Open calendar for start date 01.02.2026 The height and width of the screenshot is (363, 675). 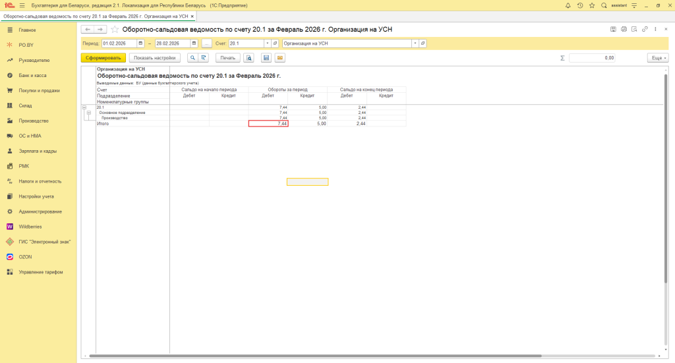pos(140,43)
